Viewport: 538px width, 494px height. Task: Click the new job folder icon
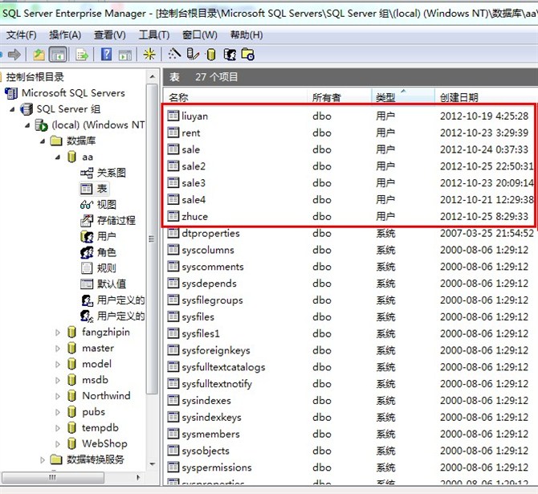coord(248,55)
